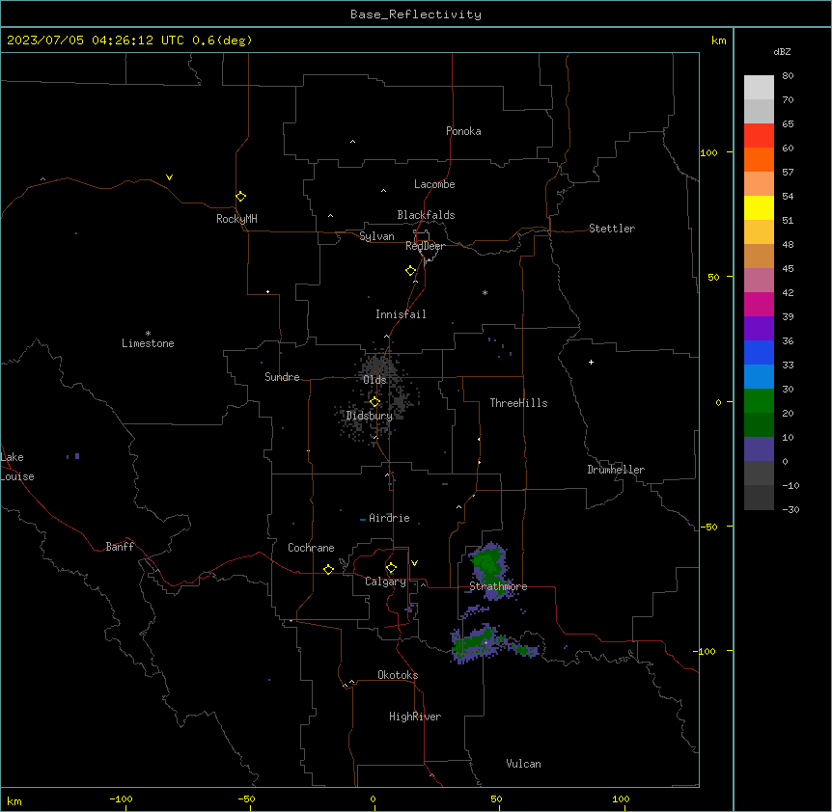Click the Strathmore label
832x812 pixels.
pyautogui.click(x=498, y=586)
